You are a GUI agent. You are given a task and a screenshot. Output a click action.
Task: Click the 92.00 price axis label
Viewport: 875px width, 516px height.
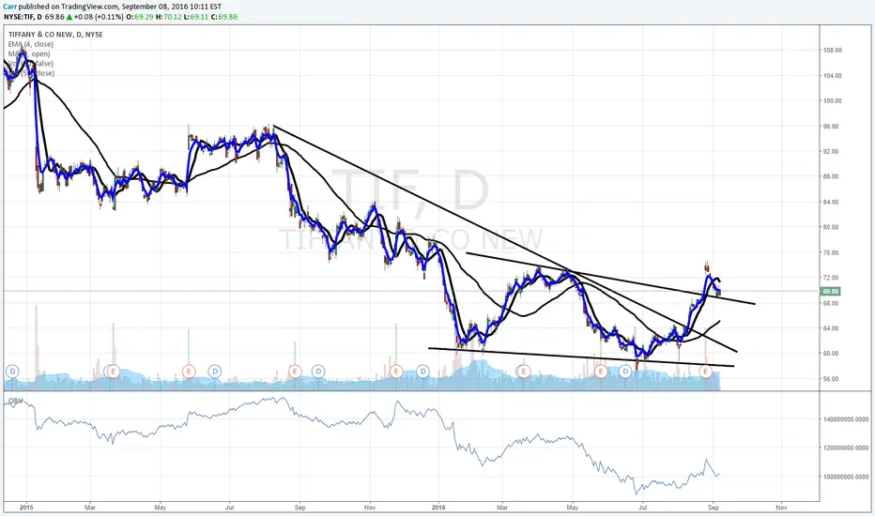point(830,152)
